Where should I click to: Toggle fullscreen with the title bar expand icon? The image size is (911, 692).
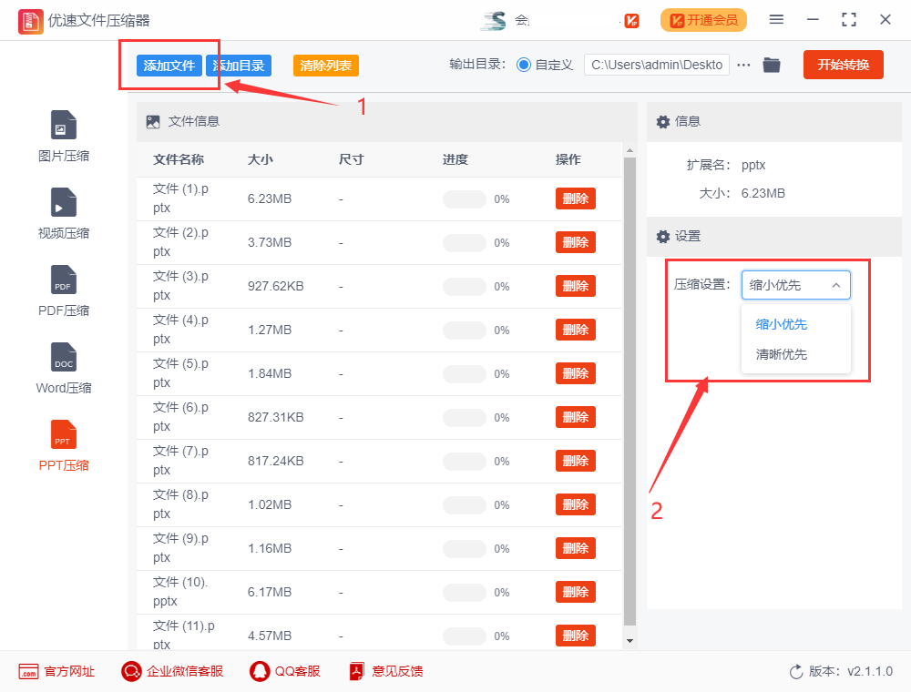(x=849, y=20)
